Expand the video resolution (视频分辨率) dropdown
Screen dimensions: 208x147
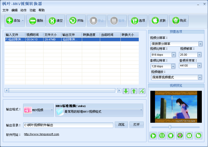point(200,44)
